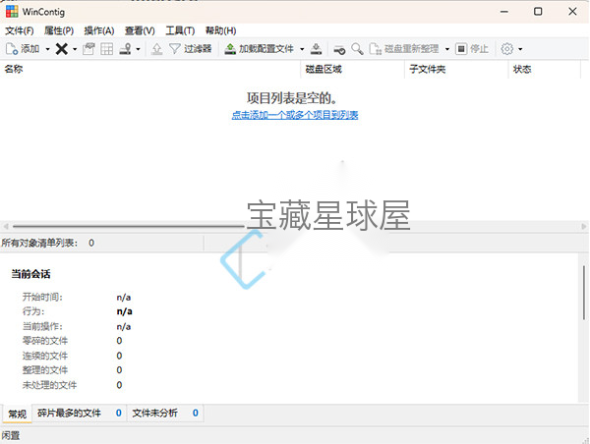Screen dimensions: 590x444
Task: Minimize the WinContig window
Action: pyautogui.click(x=504, y=12)
